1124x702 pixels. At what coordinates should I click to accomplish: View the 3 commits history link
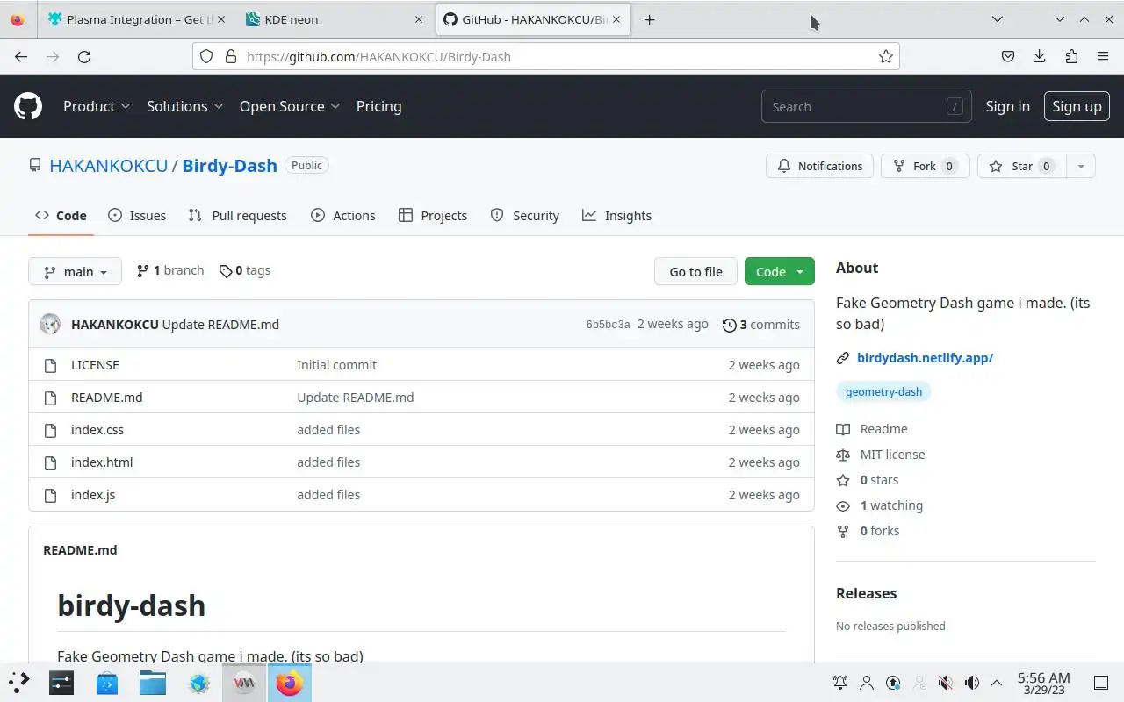click(x=761, y=325)
